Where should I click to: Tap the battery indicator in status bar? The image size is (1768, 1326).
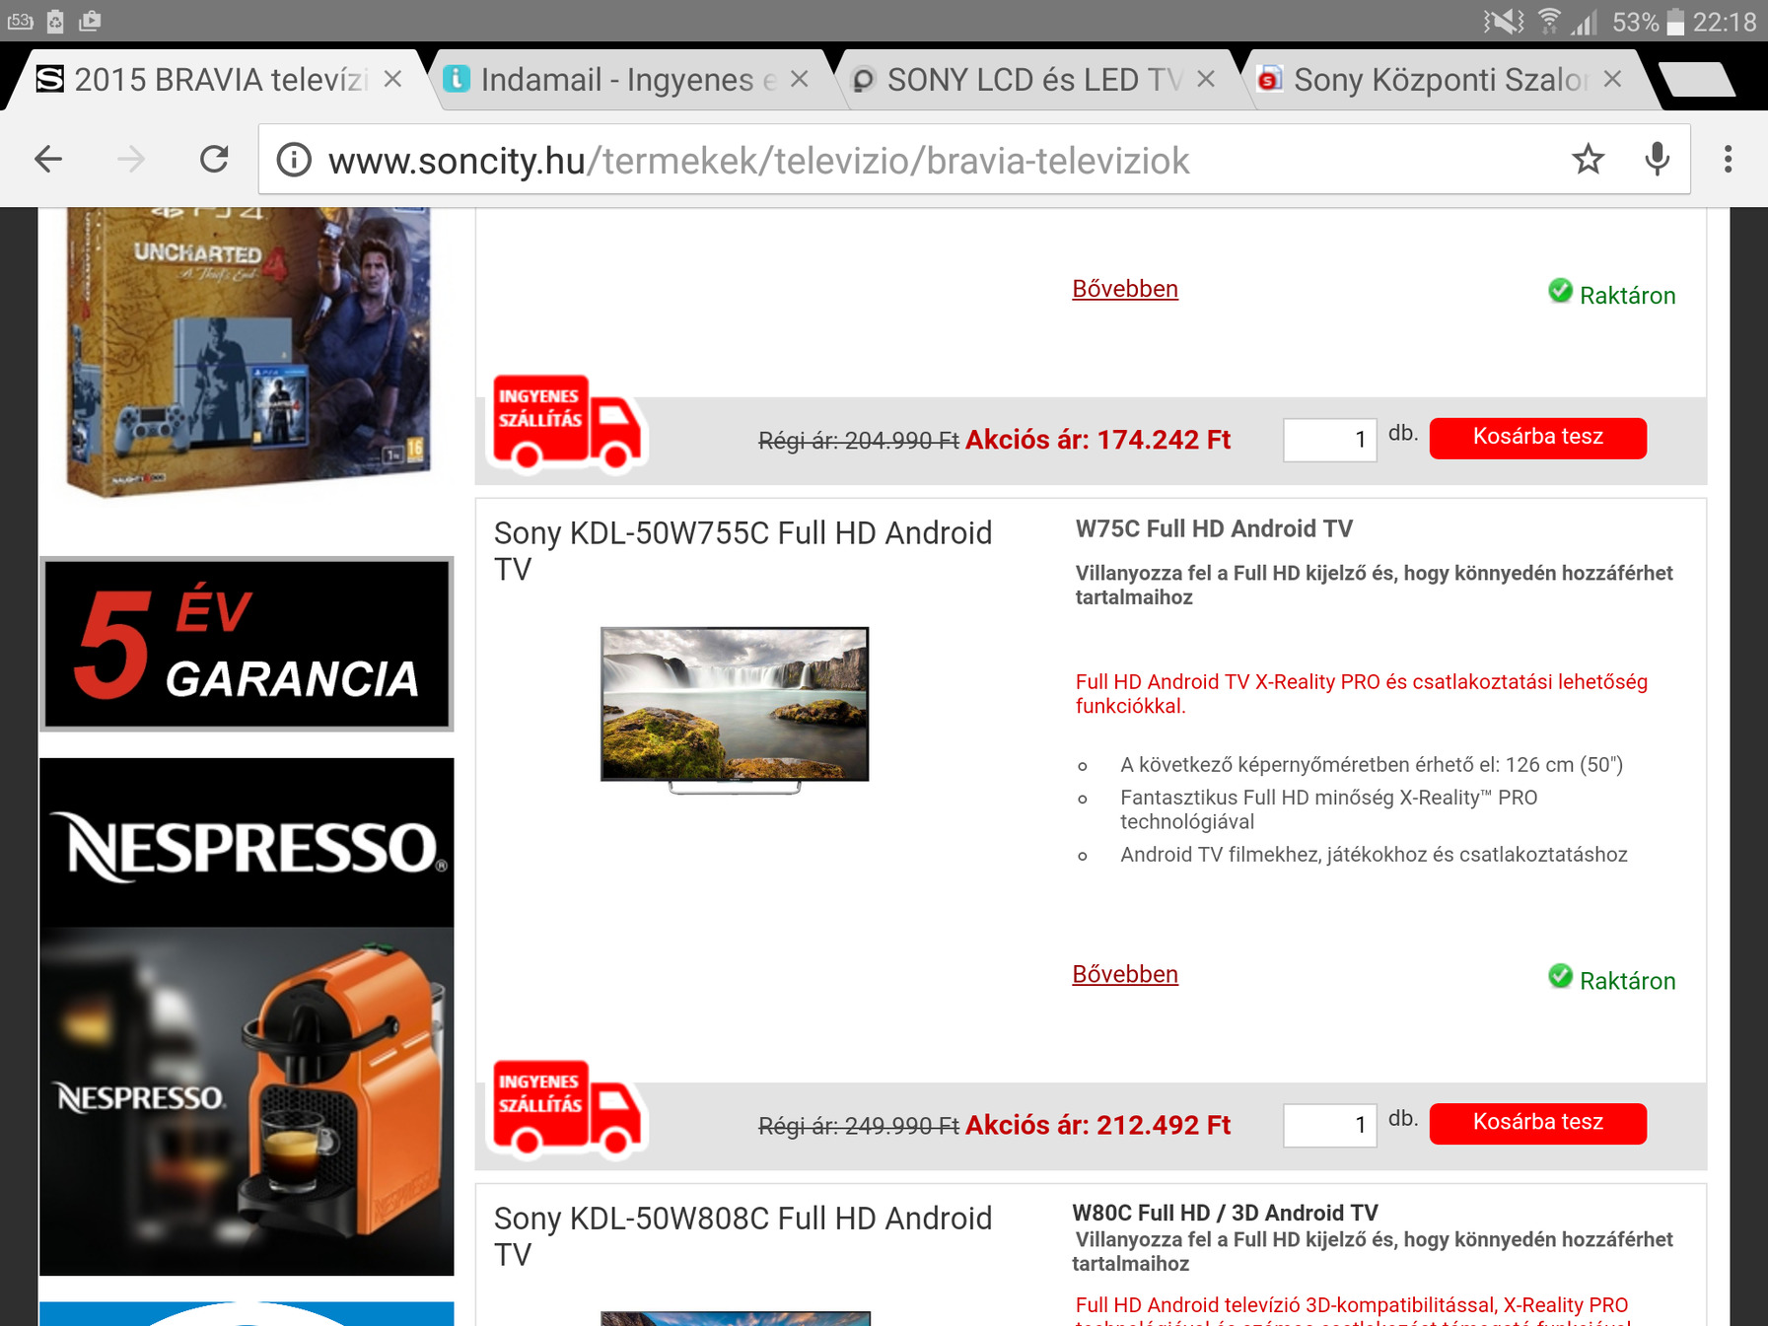[1675, 22]
